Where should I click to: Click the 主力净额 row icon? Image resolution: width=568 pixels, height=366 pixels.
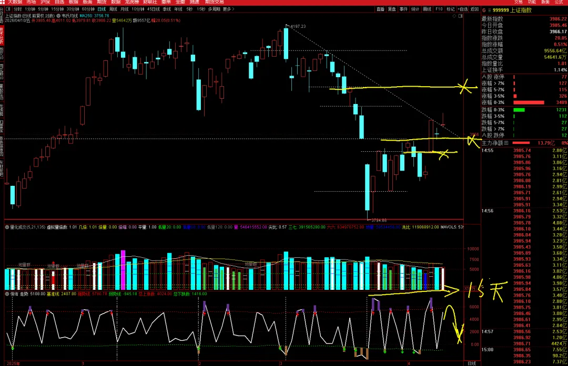506,143
